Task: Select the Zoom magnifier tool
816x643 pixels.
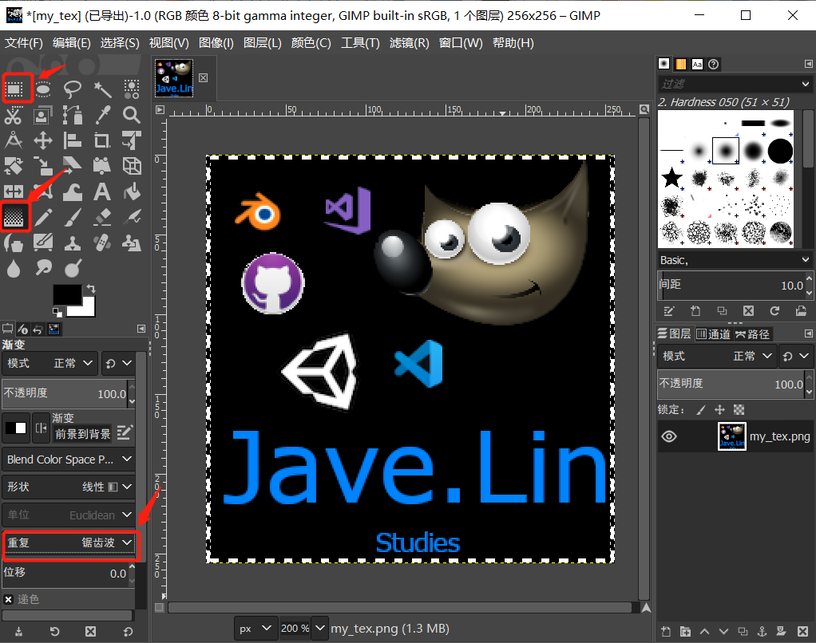Action: [131, 115]
